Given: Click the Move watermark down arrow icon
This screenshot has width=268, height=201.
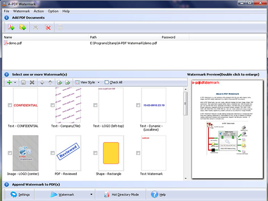Looking at the screenshot, I should point(42,82).
